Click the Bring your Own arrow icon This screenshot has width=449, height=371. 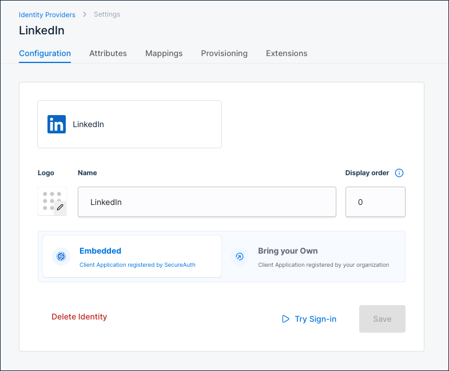240,256
